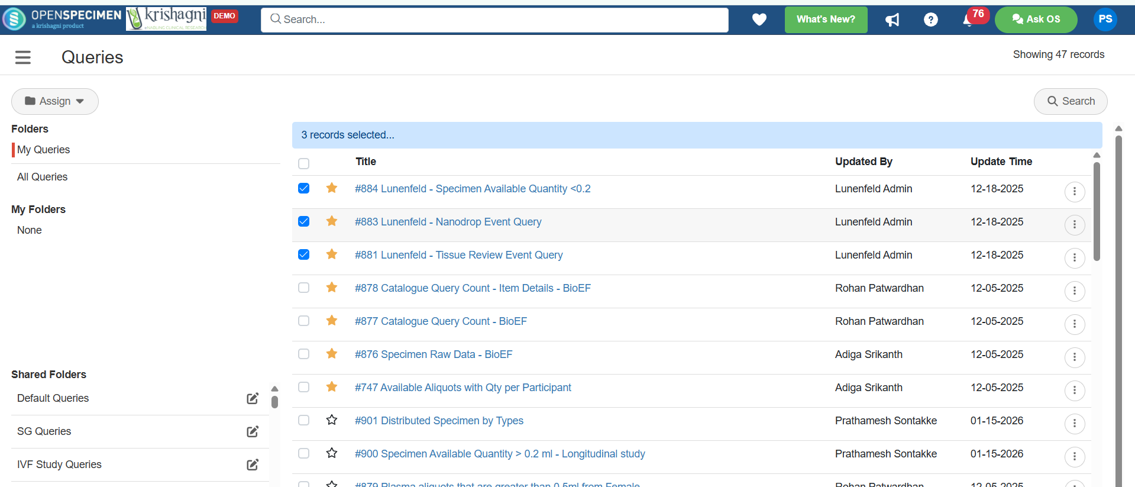Image resolution: width=1135 pixels, height=487 pixels.
Task: Toggle the select-all header checkbox
Action: click(304, 163)
